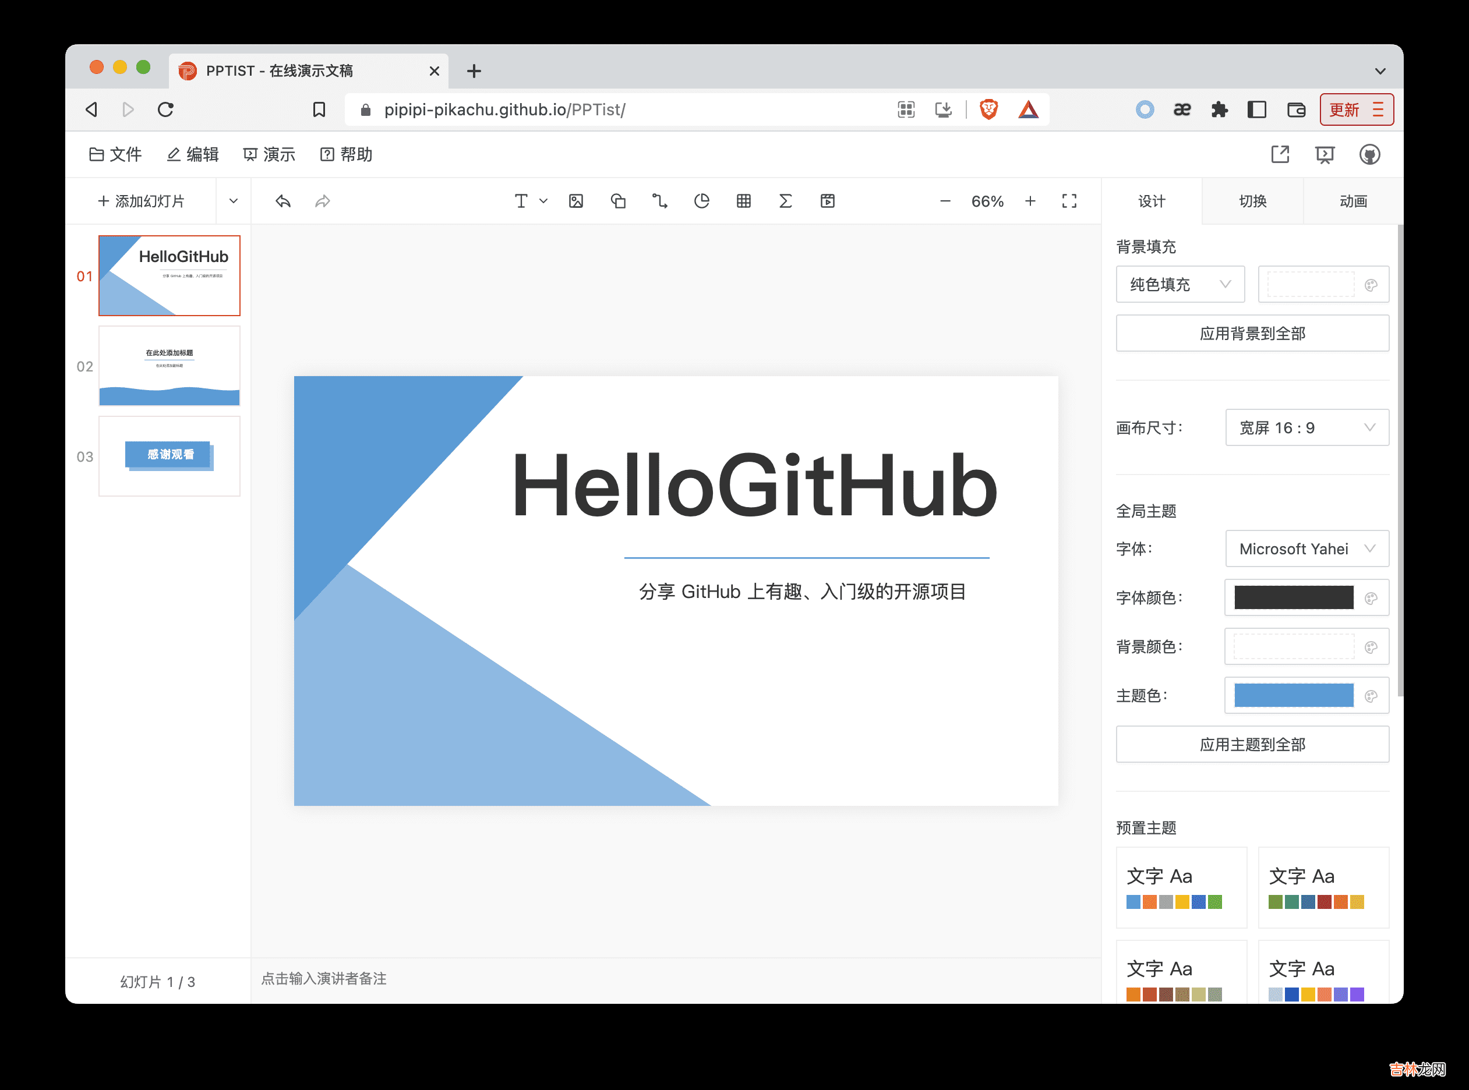This screenshot has width=1469, height=1090.
Task: Expand the add slide template arrow
Action: pos(233,201)
